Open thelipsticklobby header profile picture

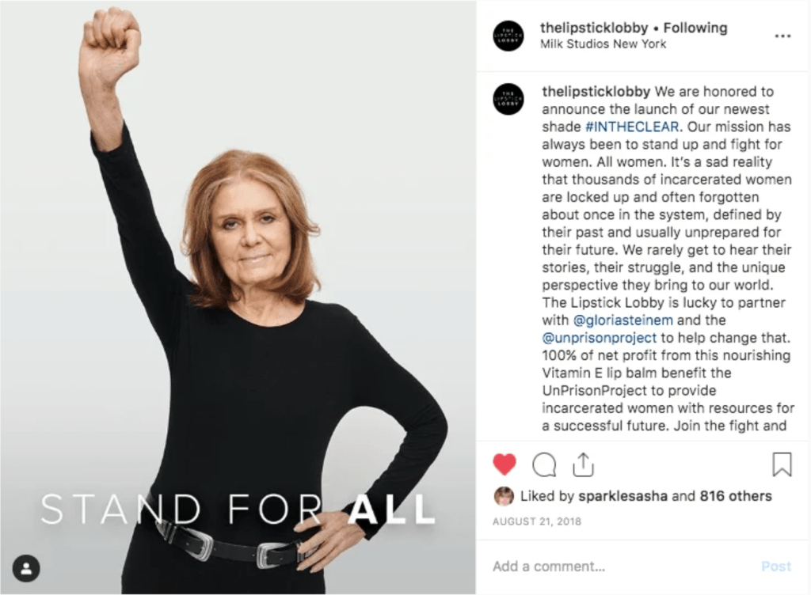point(508,36)
